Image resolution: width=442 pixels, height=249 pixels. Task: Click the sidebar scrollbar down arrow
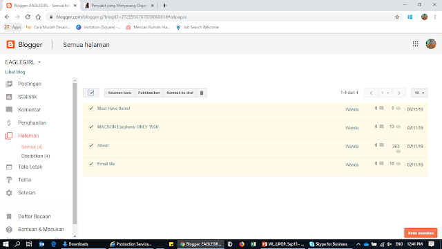[75, 237]
